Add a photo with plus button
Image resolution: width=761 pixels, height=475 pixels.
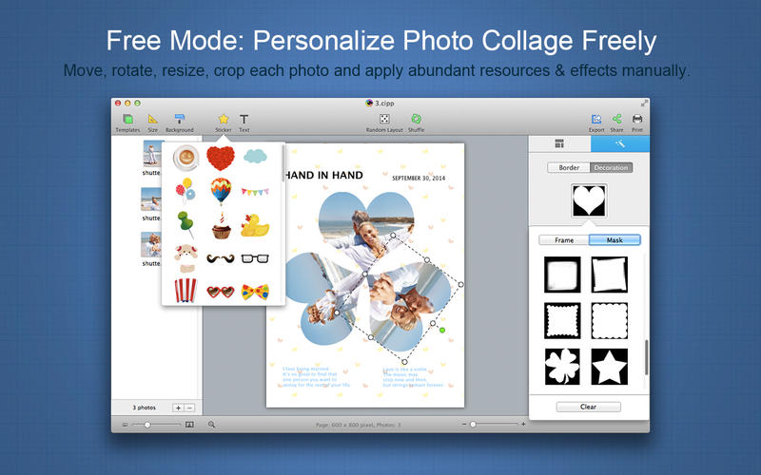click(x=178, y=407)
